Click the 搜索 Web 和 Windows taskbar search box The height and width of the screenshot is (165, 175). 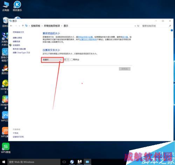click(x=34, y=162)
